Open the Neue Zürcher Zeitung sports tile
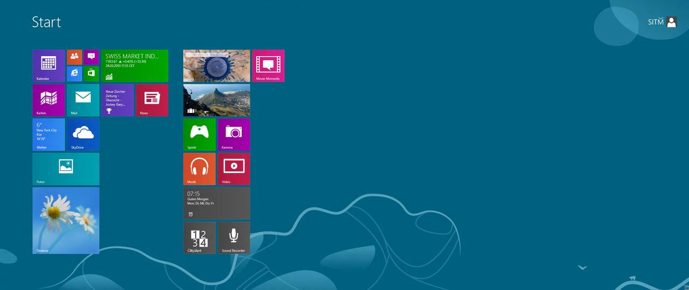 118,100
